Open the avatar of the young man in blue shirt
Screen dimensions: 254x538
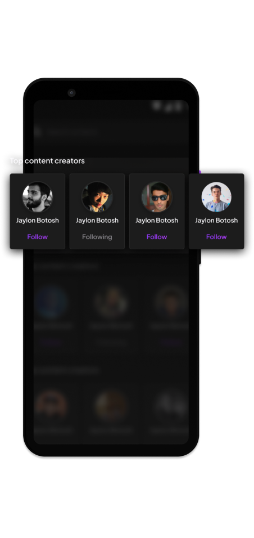[x=216, y=197]
